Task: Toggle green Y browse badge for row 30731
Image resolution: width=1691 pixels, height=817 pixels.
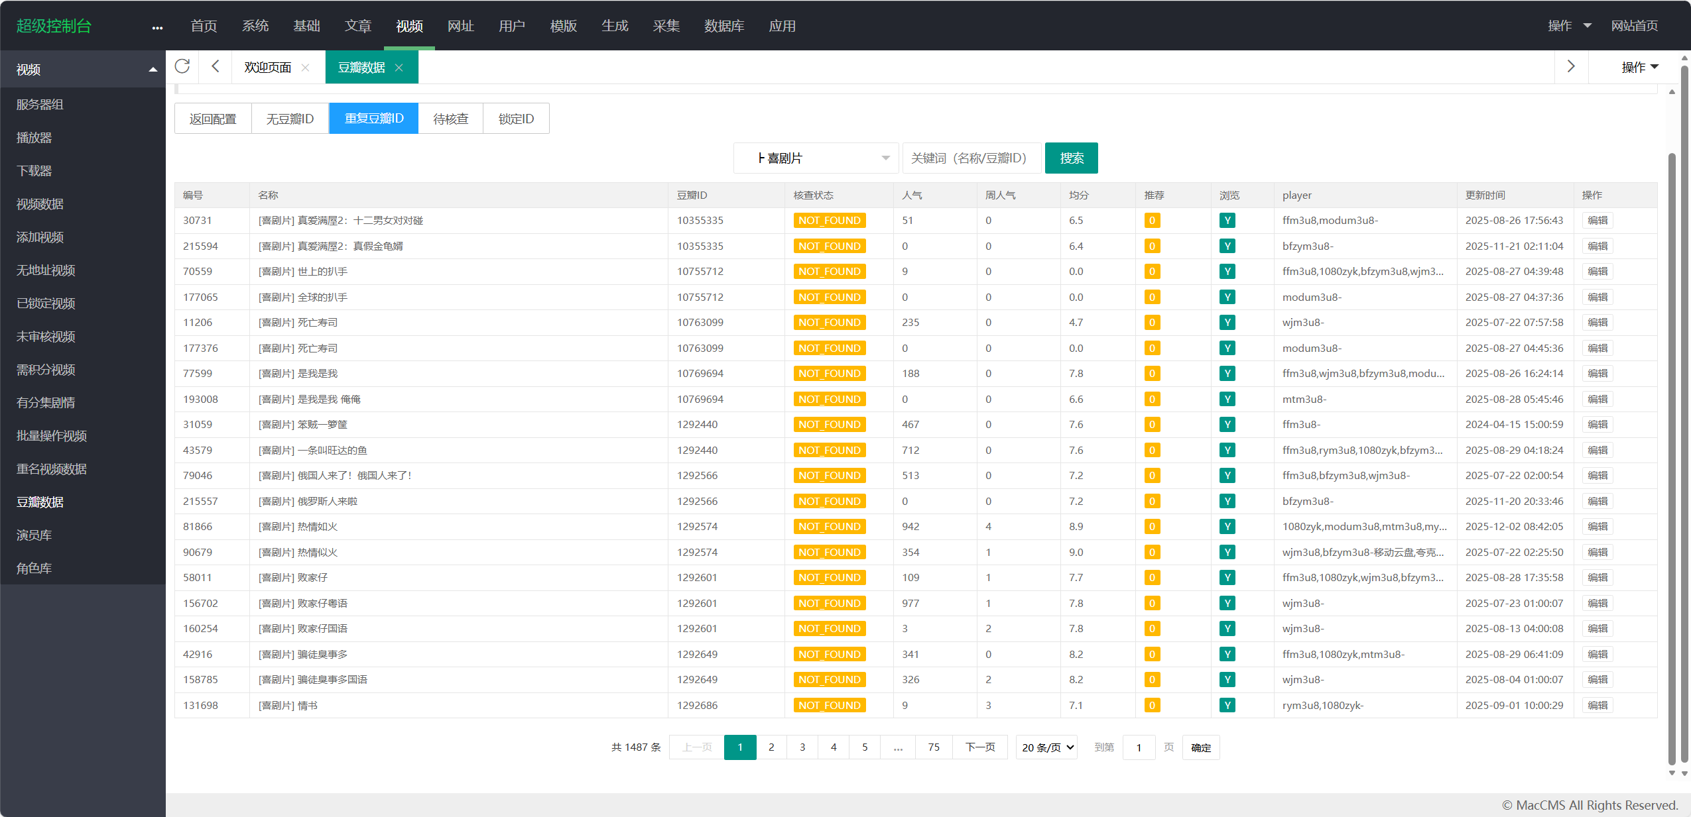Action: [1227, 221]
